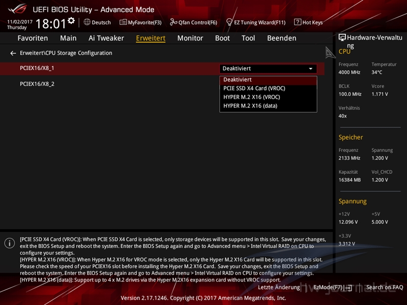Click the settings gear next to the clock
This screenshot has height=305, width=407.
[x=71, y=21]
